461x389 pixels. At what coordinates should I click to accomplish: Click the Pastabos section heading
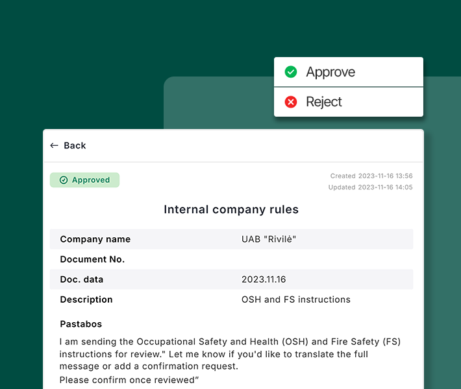[81, 324]
